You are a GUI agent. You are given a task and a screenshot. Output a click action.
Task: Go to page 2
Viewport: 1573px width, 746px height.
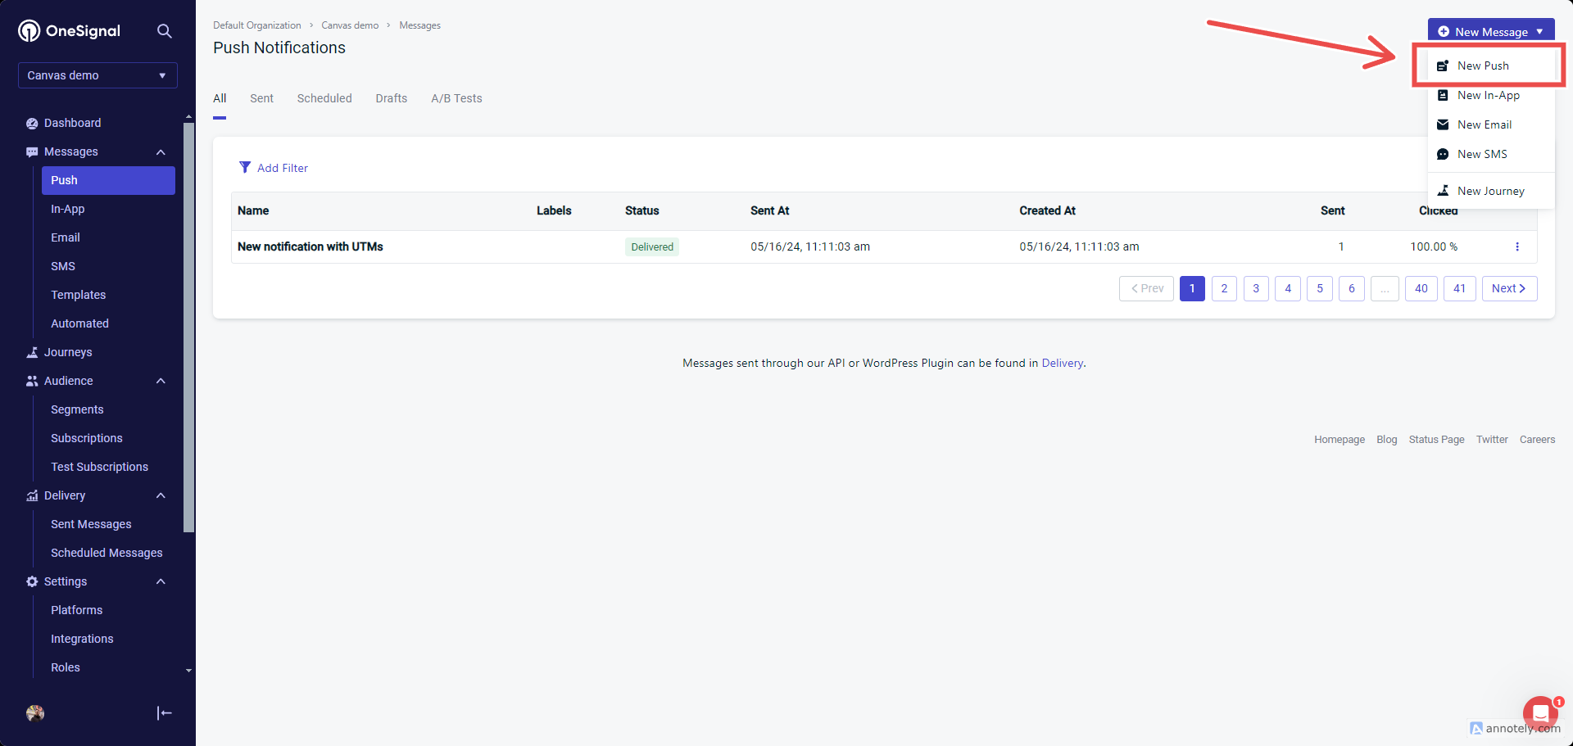(x=1224, y=288)
